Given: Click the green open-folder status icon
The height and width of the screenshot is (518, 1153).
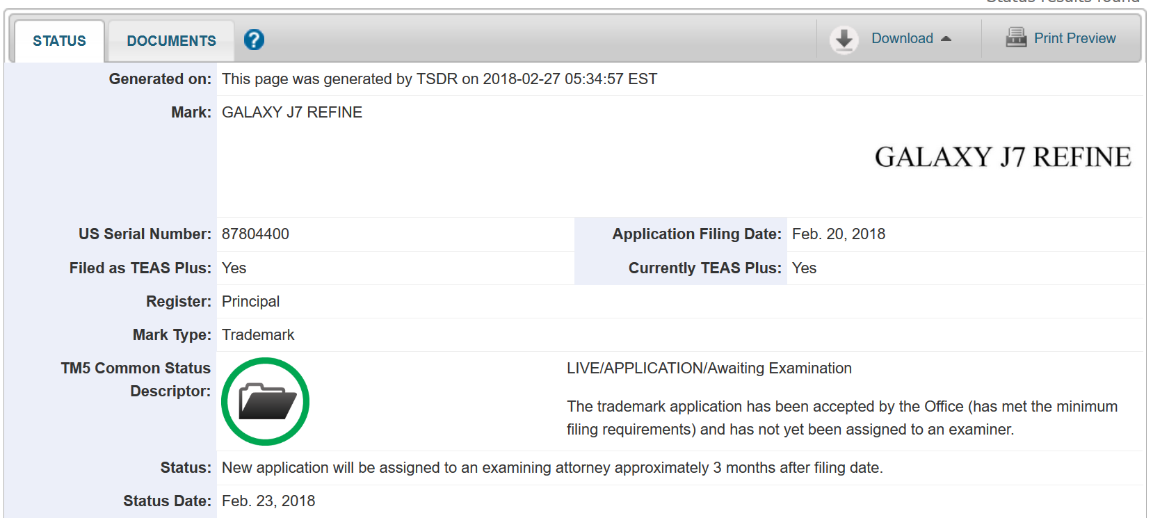Looking at the screenshot, I should [x=265, y=402].
